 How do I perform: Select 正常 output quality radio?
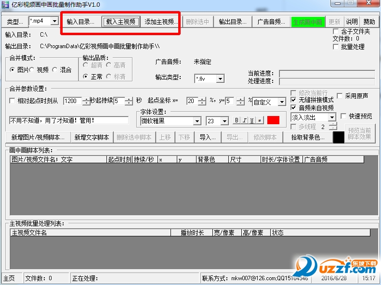click(x=92, y=77)
